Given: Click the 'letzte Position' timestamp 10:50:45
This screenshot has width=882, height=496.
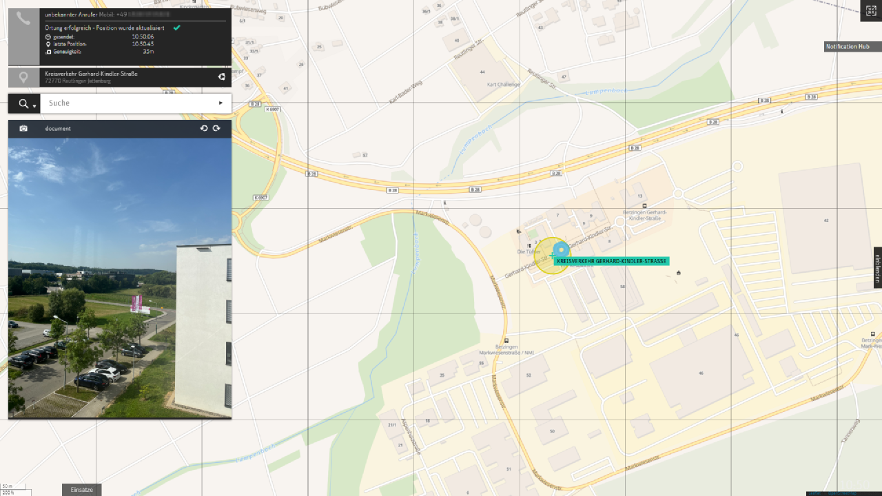Looking at the screenshot, I should [x=143, y=44].
